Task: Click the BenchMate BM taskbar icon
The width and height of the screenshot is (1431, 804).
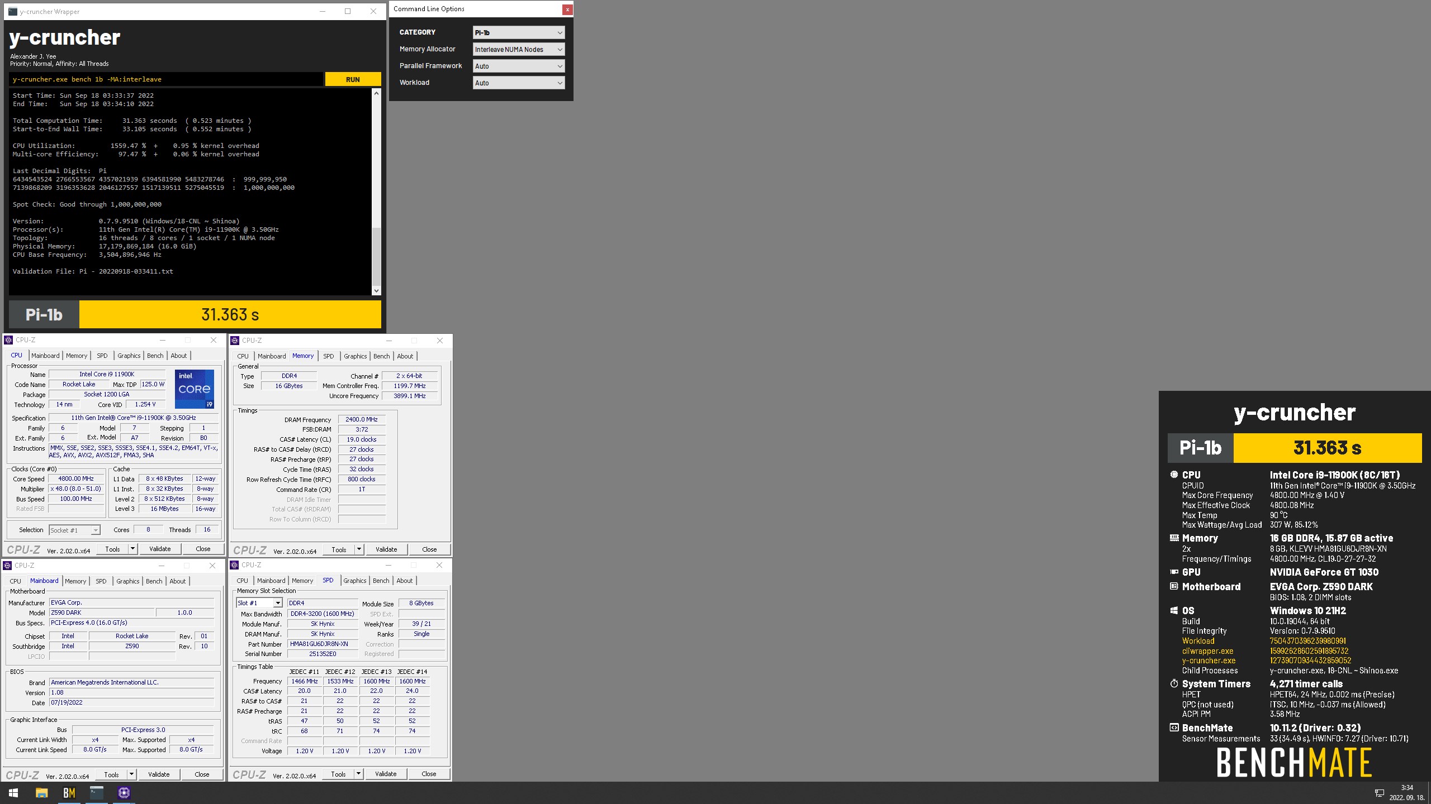Action: pyautogui.click(x=69, y=793)
